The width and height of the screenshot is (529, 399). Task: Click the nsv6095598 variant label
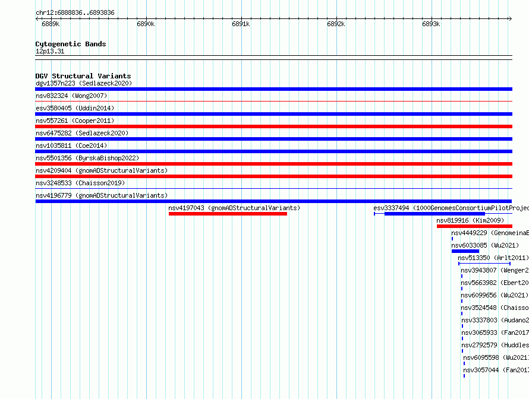(496, 357)
